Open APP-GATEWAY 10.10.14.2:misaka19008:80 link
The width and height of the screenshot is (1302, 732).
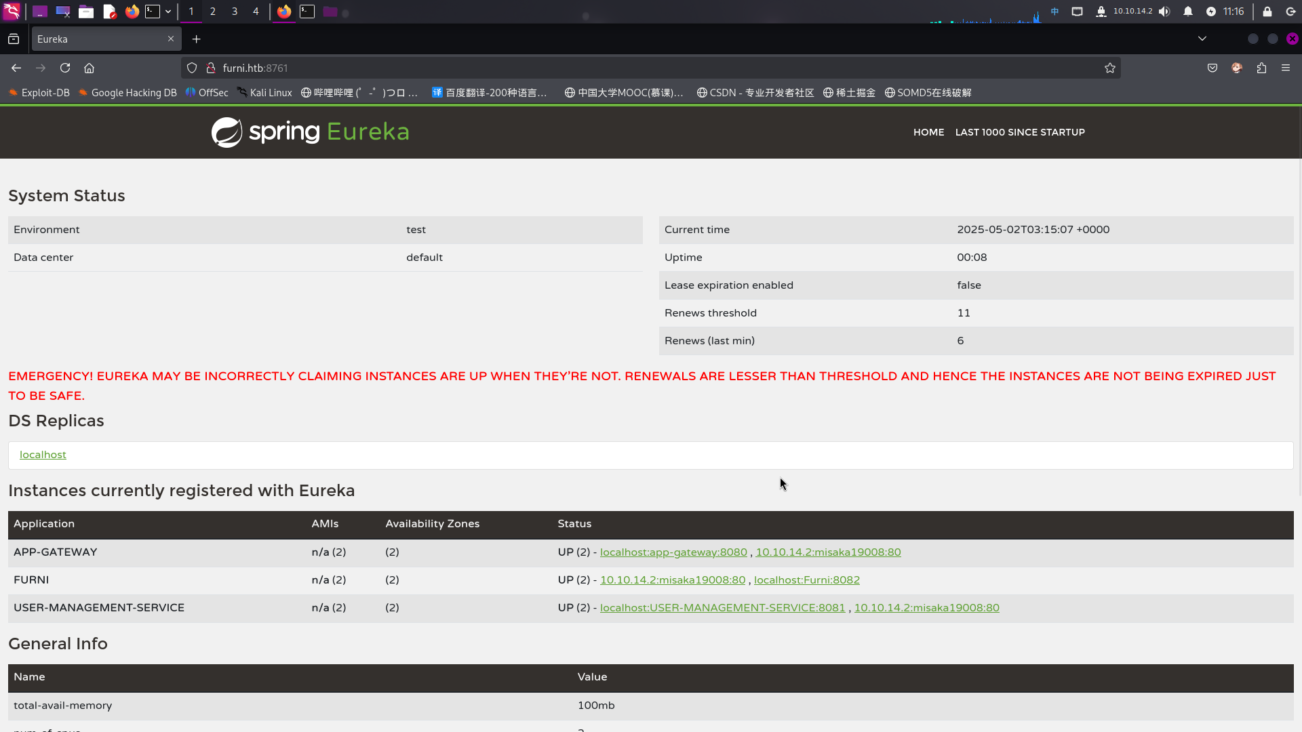[x=828, y=552]
